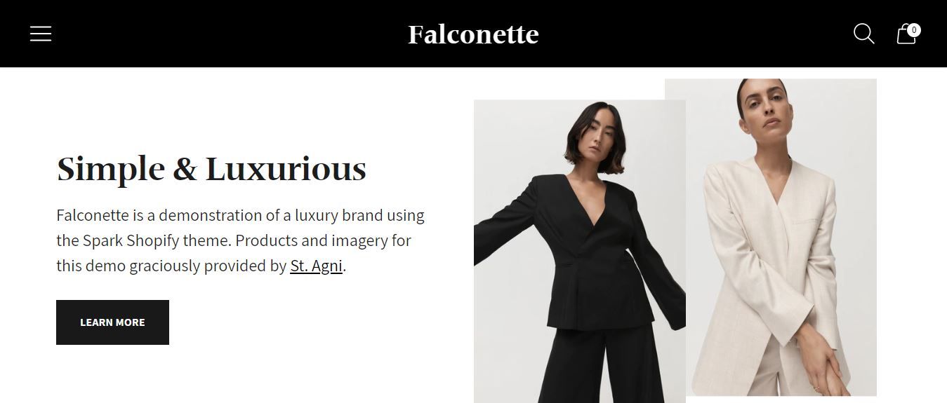
Task: Click the search magnifier icon
Action: click(x=863, y=34)
